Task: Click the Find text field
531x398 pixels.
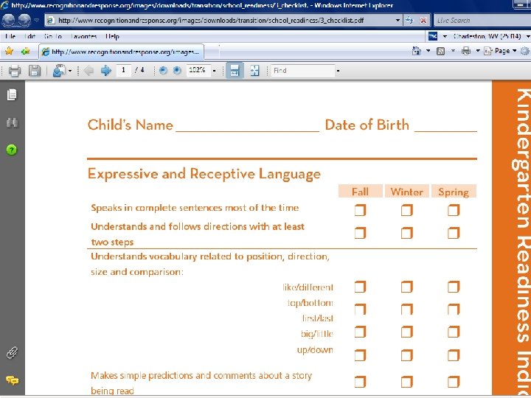Action: [303, 71]
